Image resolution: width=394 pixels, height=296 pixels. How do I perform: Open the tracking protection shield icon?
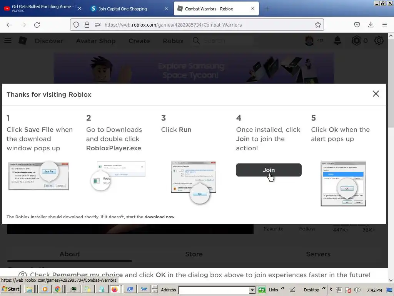[x=76, y=25]
